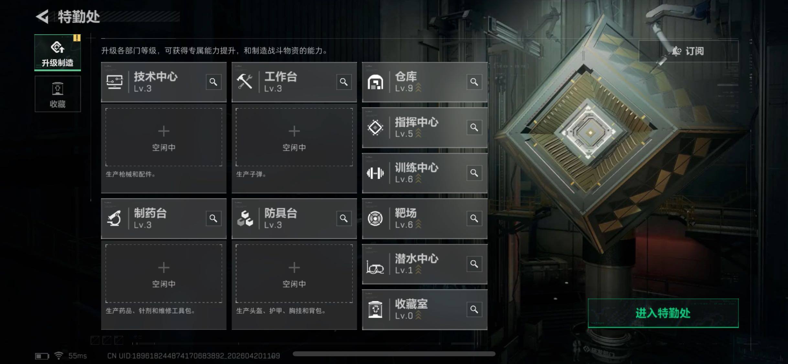This screenshot has width=788, height=364.
Task: Click the 防具台 magnifier icon
Action: [344, 218]
